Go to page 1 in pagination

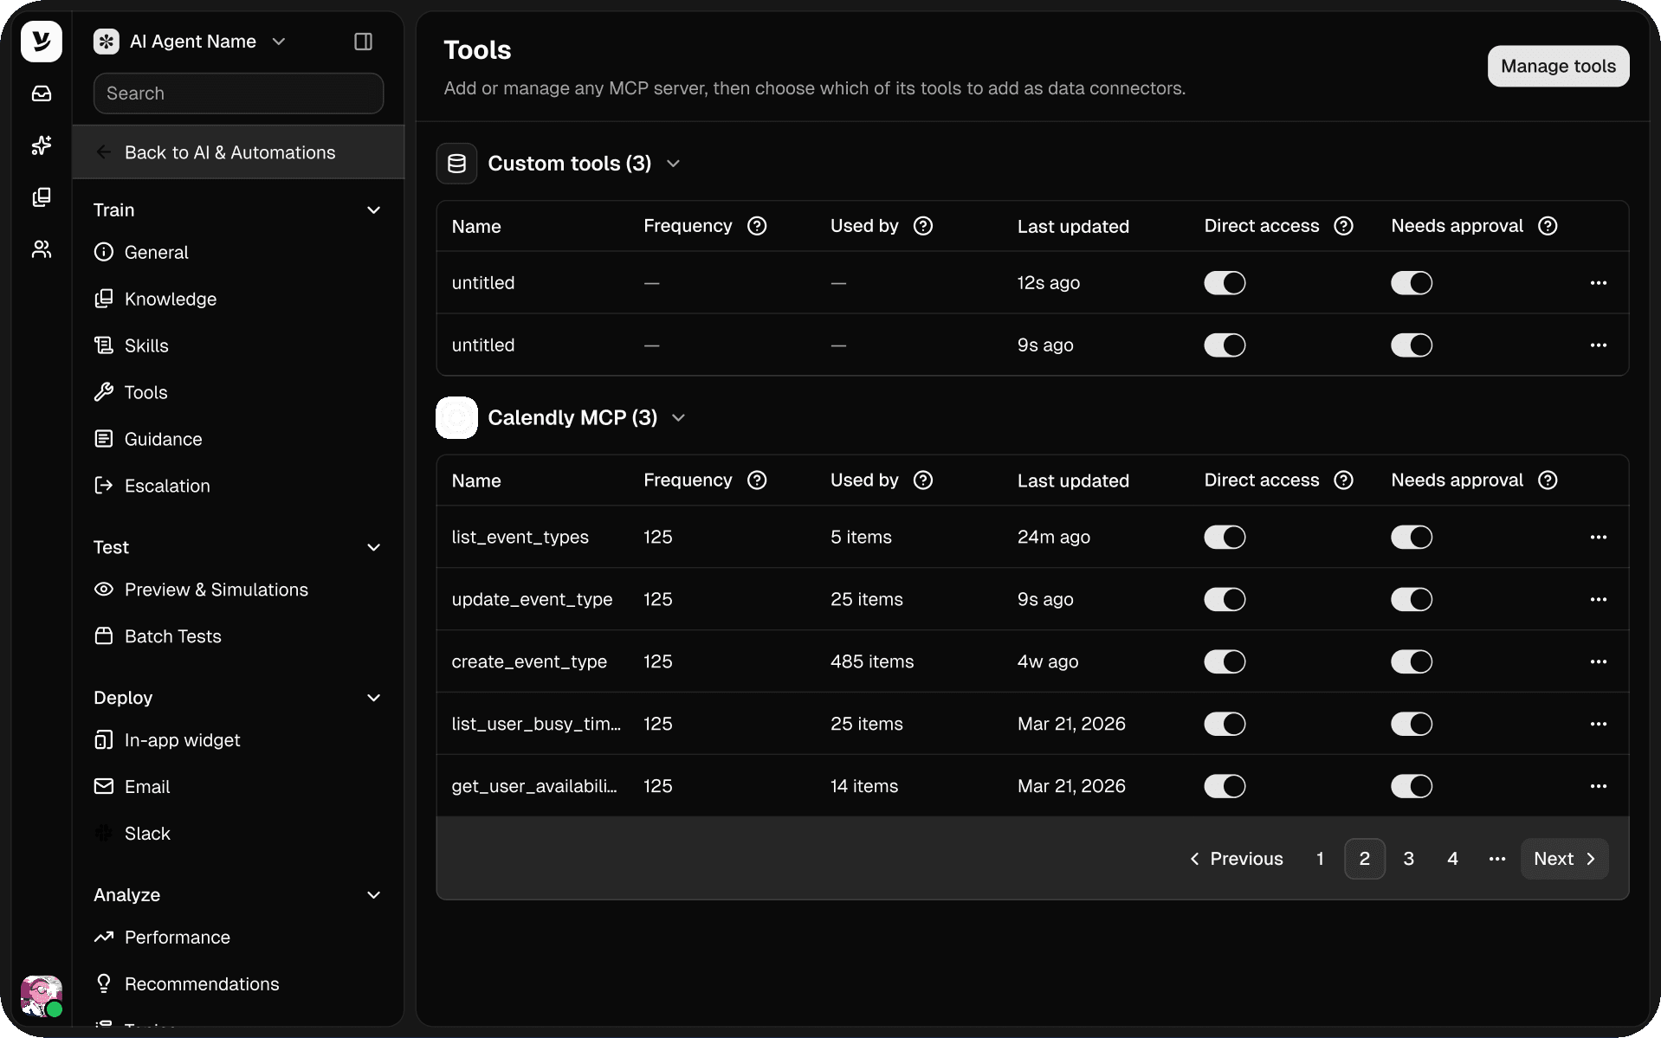(x=1321, y=859)
